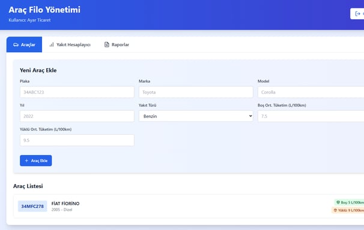Click the orange Yüklü consumption badge icon
Image resolution: width=364 pixels, height=230 pixels.
335,210
